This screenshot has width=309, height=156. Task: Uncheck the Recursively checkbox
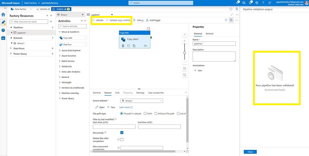pos(122,132)
